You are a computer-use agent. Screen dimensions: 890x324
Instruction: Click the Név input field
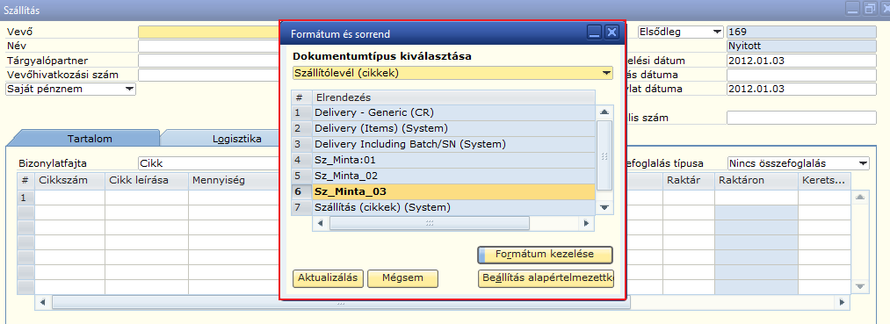pos(209,46)
